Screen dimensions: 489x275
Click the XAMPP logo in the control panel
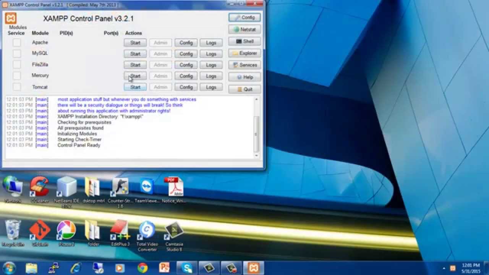tap(11, 18)
